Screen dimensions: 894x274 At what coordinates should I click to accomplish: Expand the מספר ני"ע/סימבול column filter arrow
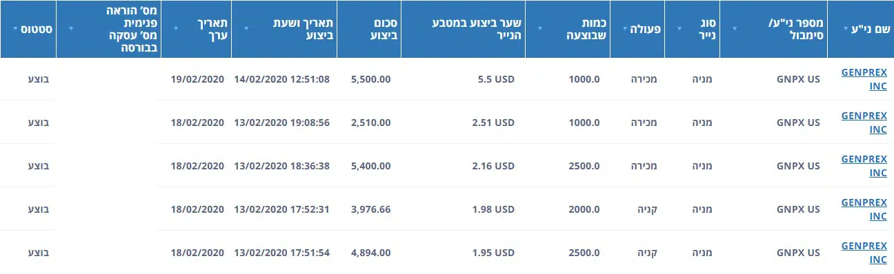point(734,29)
